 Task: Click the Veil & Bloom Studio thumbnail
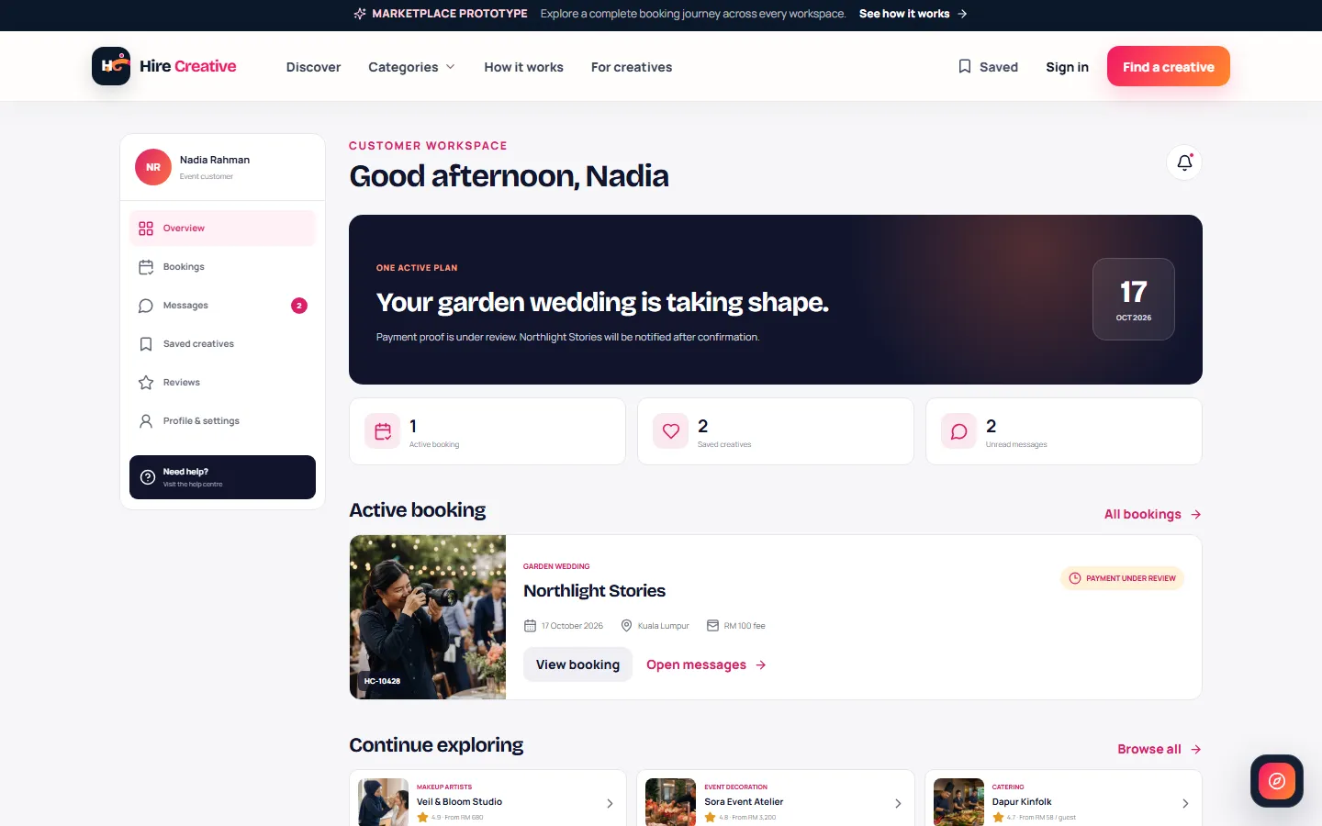click(x=383, y=803)
